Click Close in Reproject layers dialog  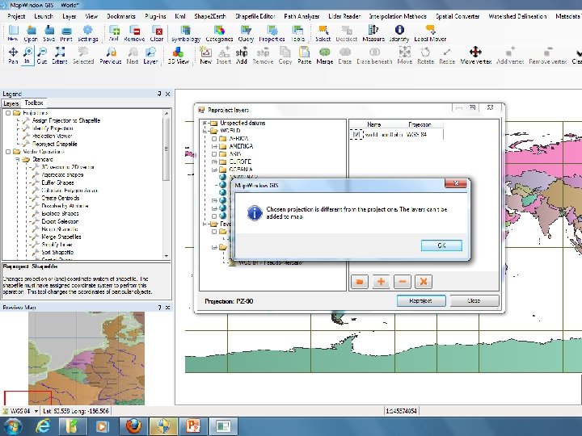[474, 300]
